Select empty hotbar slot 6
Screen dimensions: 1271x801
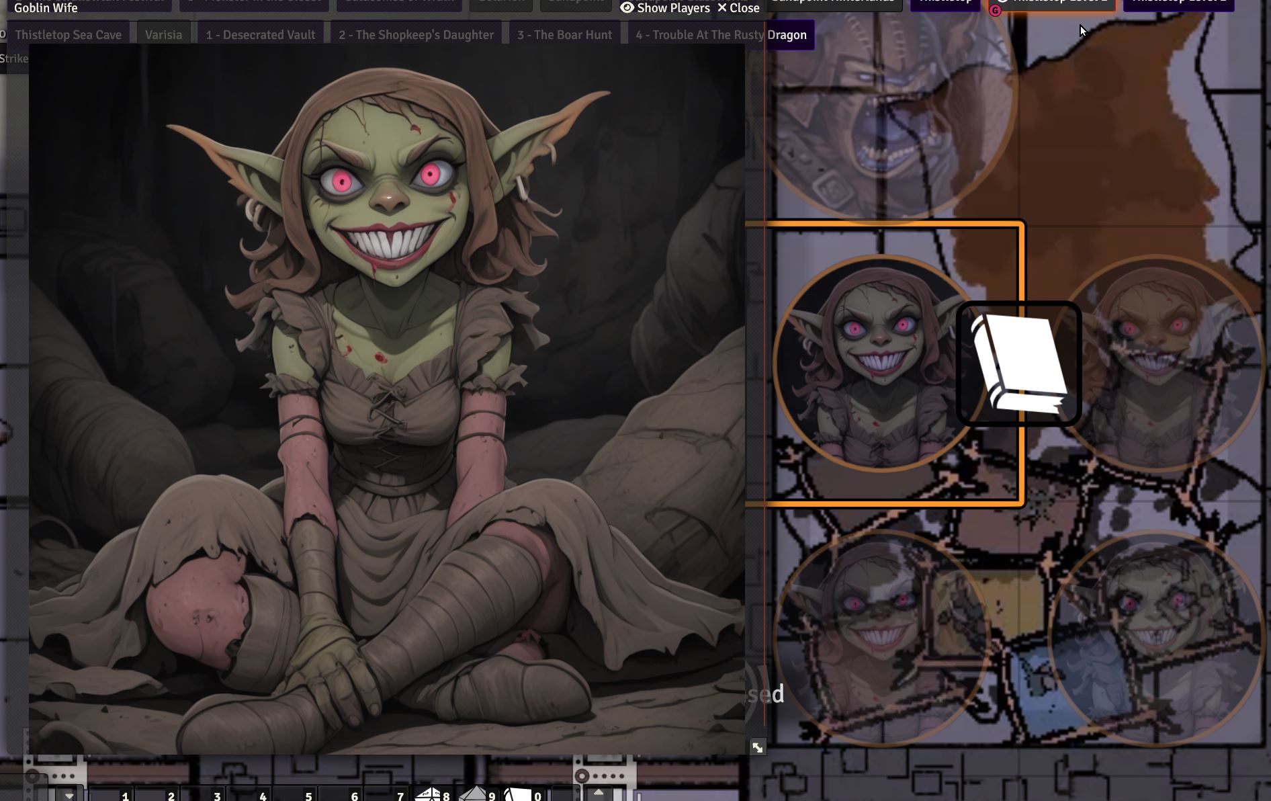(340, 794)
